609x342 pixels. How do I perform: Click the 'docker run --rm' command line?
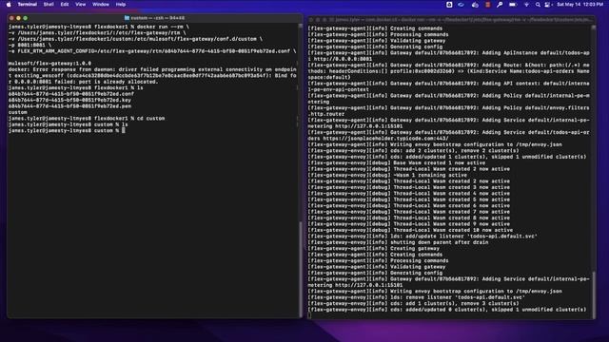pos(99,27)
